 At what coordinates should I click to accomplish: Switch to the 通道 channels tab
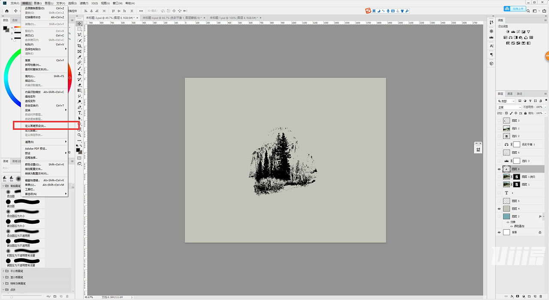pos(510,94)
